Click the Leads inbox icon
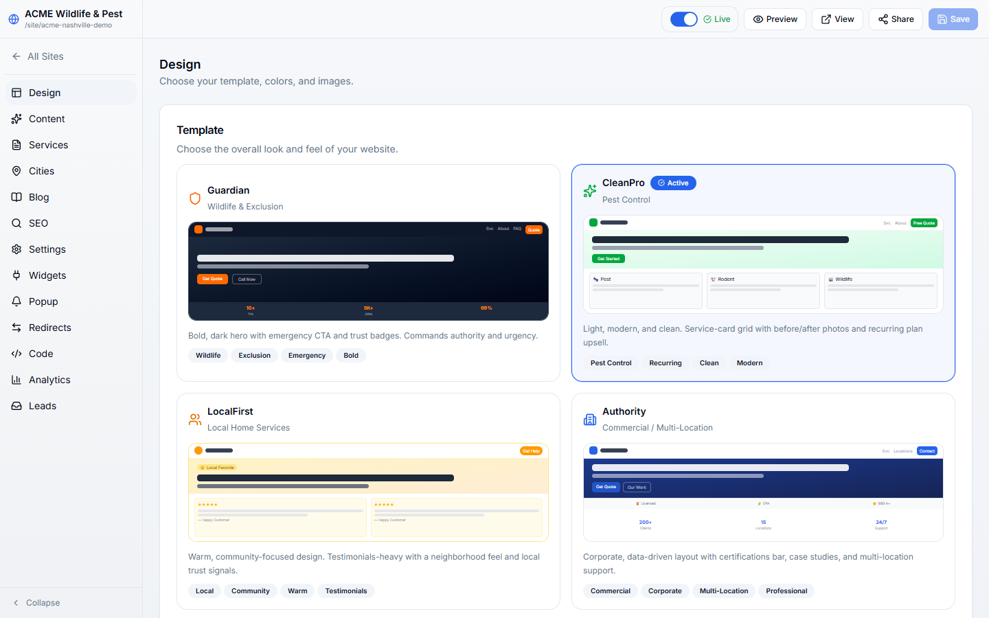The image size is (989, 618). pyautogui.click(x=16, y=406)
